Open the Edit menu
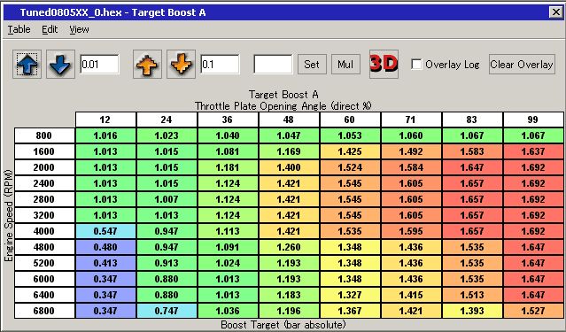This screenshot has height=332, width=566. tap(50, 29)
